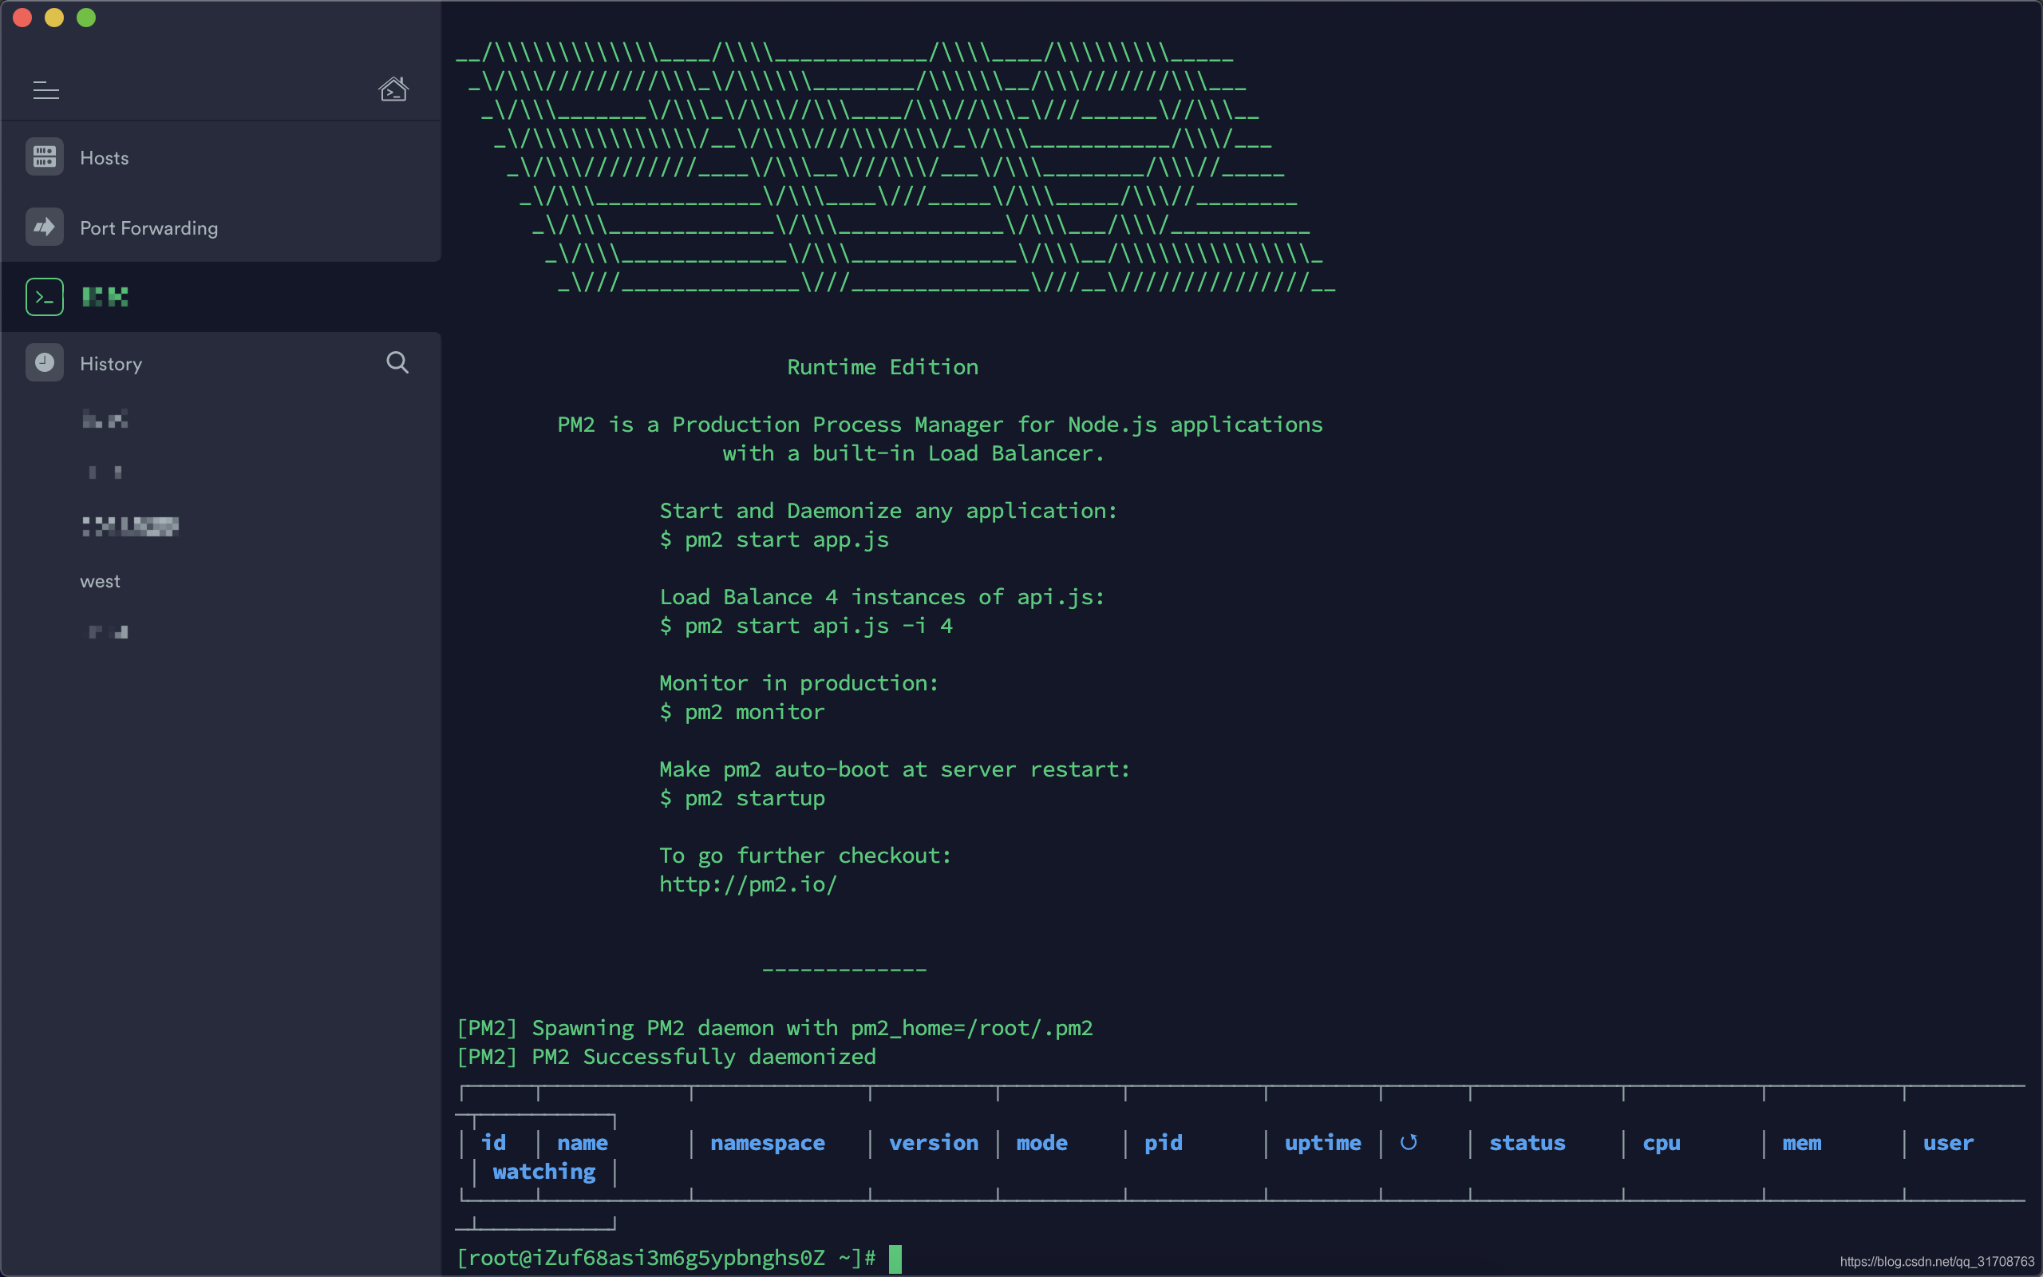This screenshot has height=1277, width=2043.
Task: Select the active terminal session tab
Action: 105,297
